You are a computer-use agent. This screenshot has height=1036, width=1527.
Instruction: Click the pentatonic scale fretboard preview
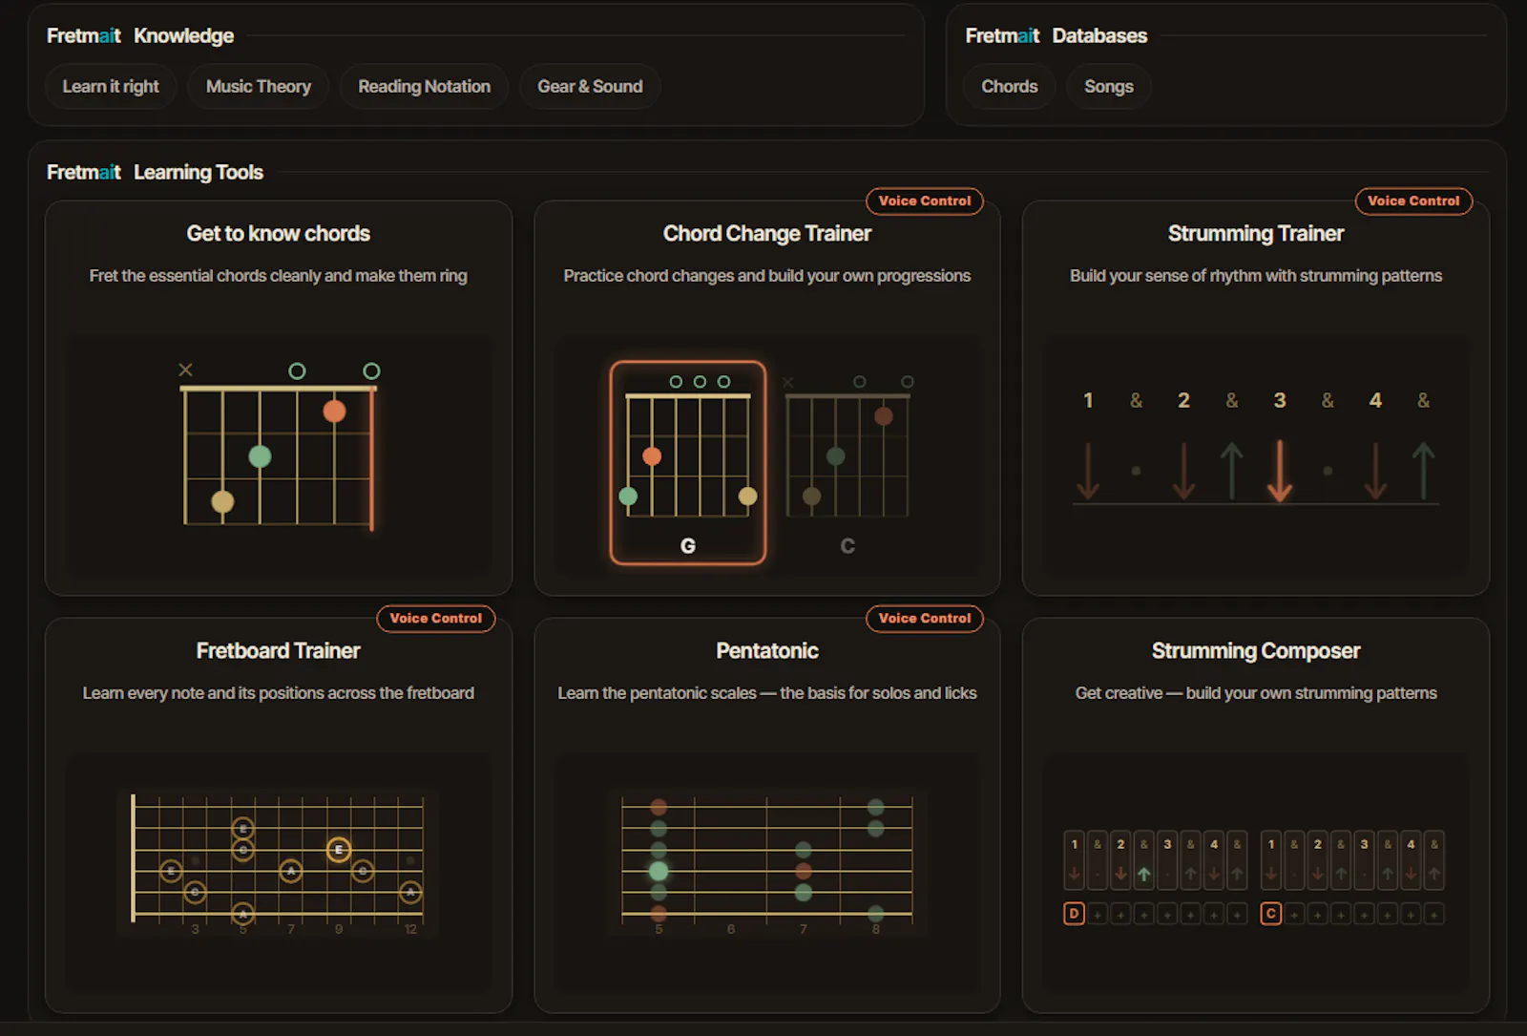[767, 861]
